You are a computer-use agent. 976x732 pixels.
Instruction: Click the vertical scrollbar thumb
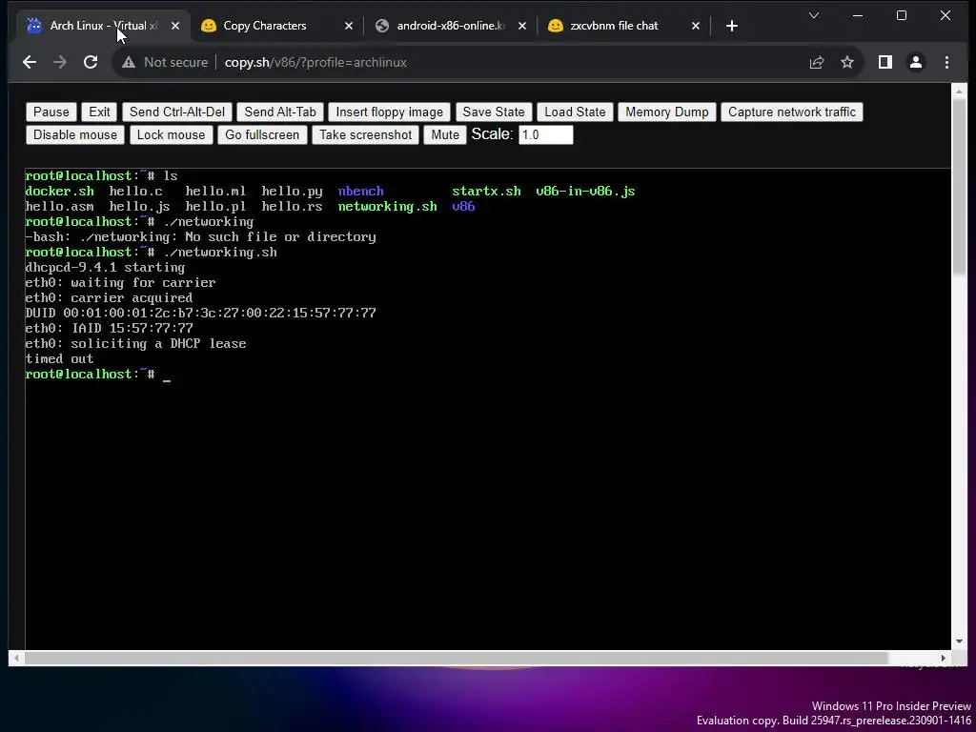[959, 186]
